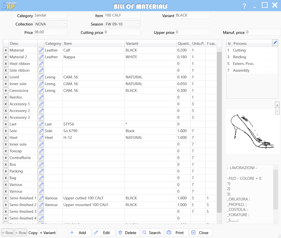This screenshot has height=238, width=281.
Task: Click the Upper price field
Action: pyautogui.click(x=192, y=32)
